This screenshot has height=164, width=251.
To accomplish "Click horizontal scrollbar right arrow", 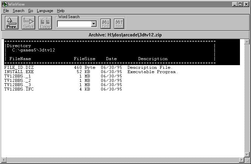I will pos(241,160).
